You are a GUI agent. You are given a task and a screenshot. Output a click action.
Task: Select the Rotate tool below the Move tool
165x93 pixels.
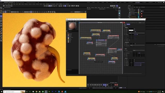point(1,19)
